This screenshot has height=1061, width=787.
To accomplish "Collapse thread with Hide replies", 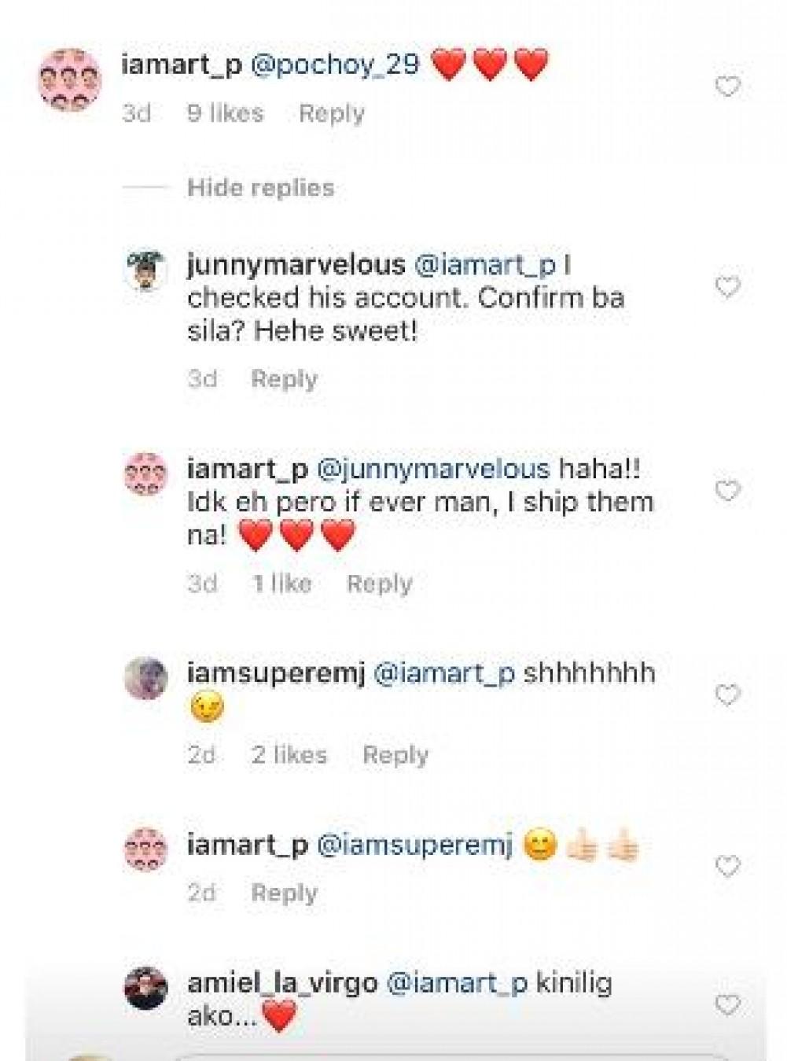I will click(260, 188).
